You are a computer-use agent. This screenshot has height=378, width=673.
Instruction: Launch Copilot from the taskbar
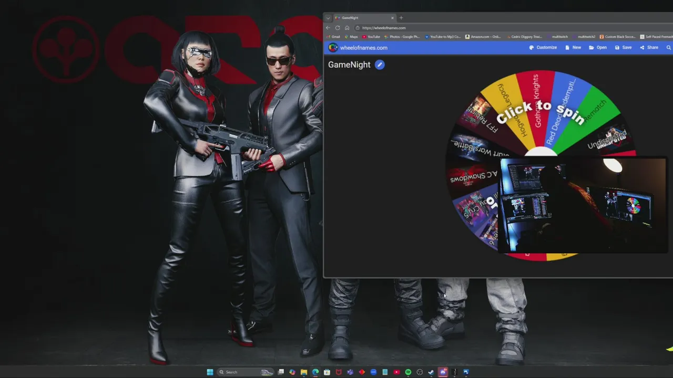click(x=292, y=372)
